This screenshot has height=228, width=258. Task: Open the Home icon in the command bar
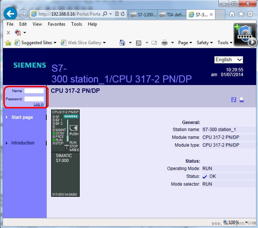pos(122,43)
